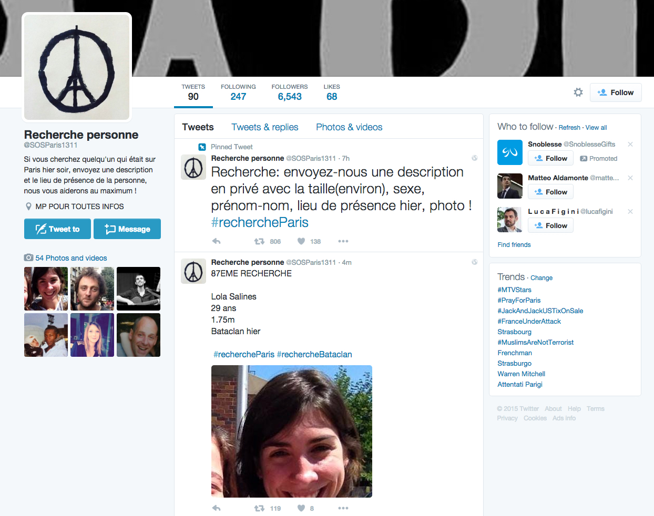Click the Matteo Aldamonte avatar
654x516 pixels.
(x=510, y=186)
